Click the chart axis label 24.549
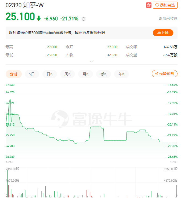181x202 pixels. click(x=10, y=157)
